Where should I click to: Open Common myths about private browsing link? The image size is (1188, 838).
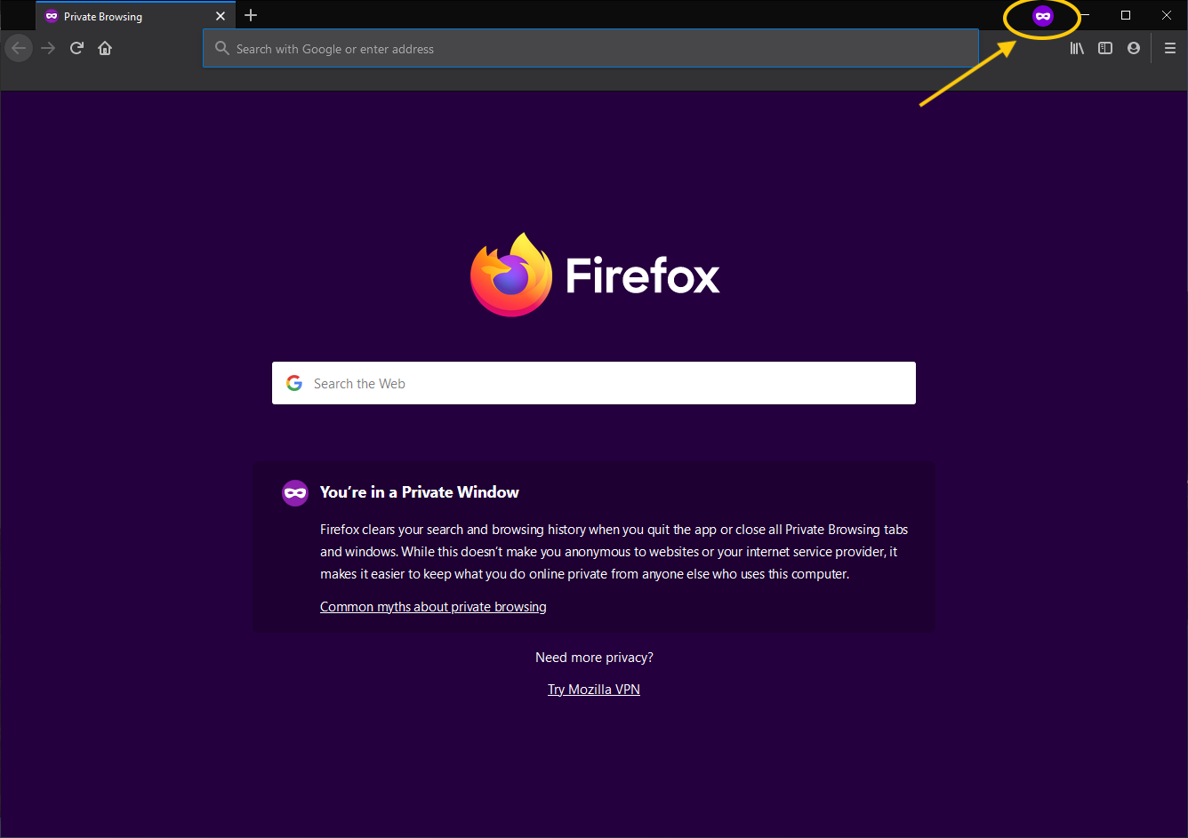click(x=433, y=607)
